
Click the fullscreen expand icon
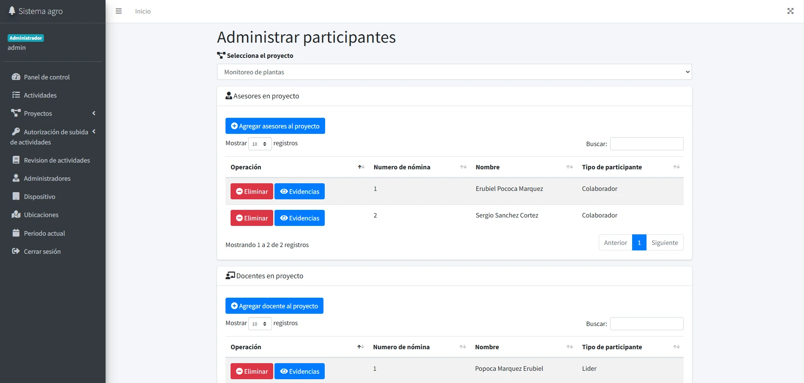tap(790, 11)
